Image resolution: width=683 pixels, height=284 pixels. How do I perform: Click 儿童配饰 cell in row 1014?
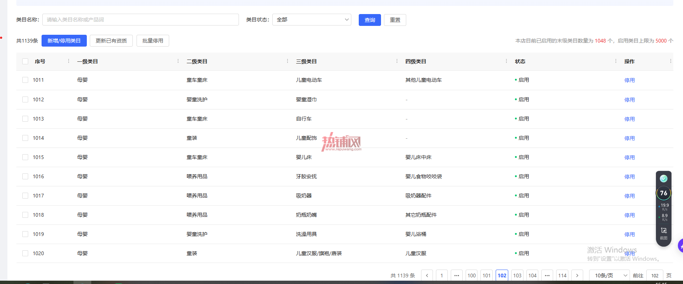click(306, 138)
